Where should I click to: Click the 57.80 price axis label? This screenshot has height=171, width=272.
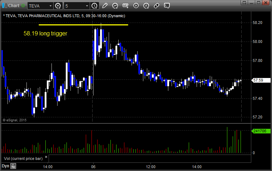[257, 60]
